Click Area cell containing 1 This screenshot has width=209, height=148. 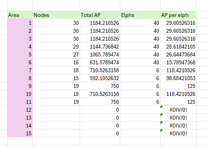(20, 23)
